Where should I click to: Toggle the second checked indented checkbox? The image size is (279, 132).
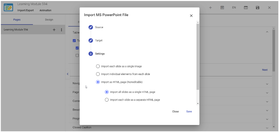pos(77,48)
